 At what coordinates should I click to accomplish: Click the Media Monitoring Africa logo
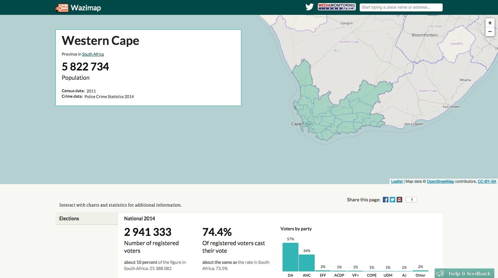coord(336,6)
